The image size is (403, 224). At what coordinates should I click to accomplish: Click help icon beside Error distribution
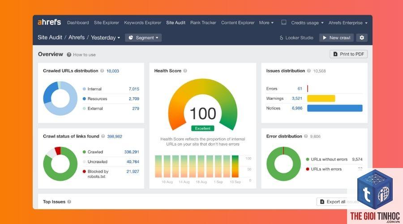pyautogui.click(x=306, y=136)
